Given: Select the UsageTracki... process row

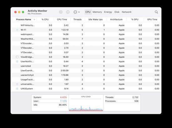Looking at the screenshot, I should pyautogui.click(x=86, y=79).
